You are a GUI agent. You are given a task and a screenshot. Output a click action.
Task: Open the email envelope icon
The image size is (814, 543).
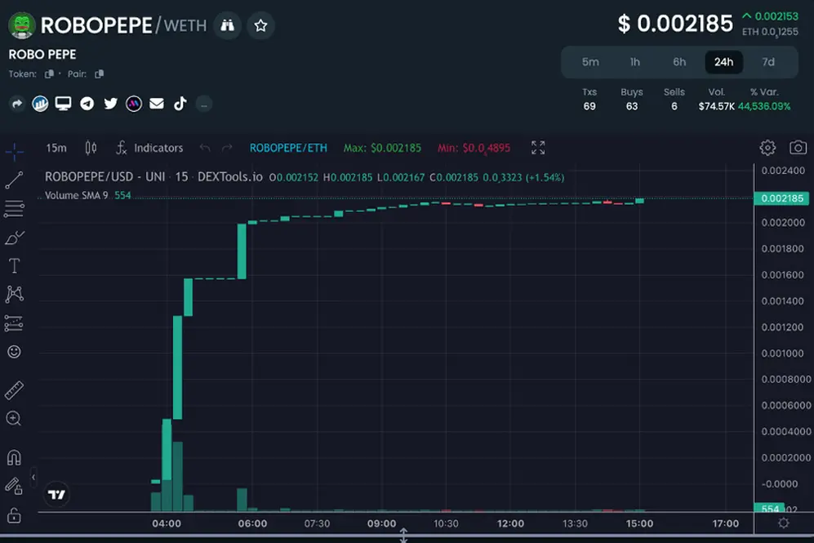157,104
